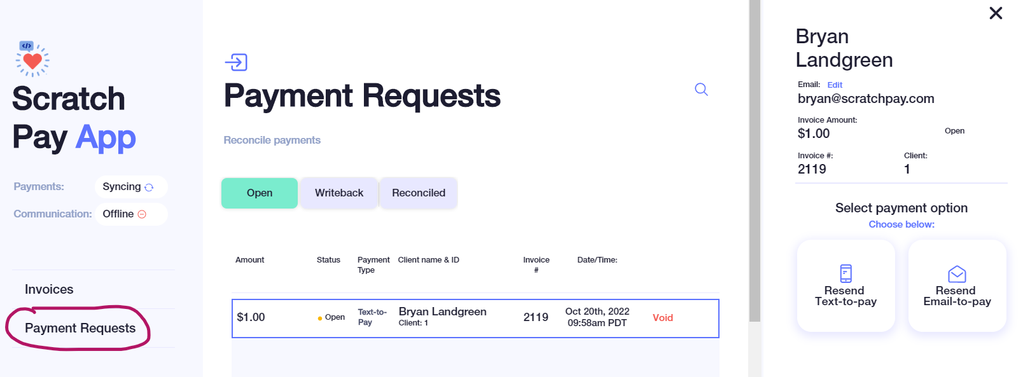This screenshot has width=1023, height=377.
Task: Click the orange Open status dot
Action: click(320, 318)
